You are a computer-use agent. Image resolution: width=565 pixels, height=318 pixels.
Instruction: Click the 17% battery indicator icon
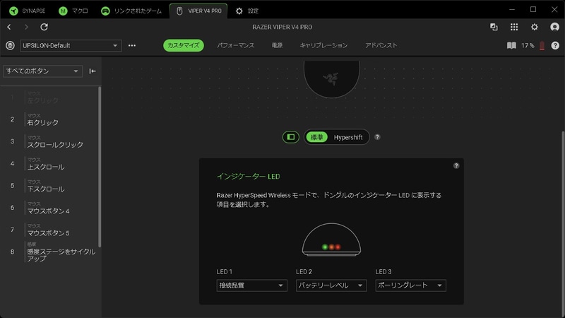tap(542, 45)
